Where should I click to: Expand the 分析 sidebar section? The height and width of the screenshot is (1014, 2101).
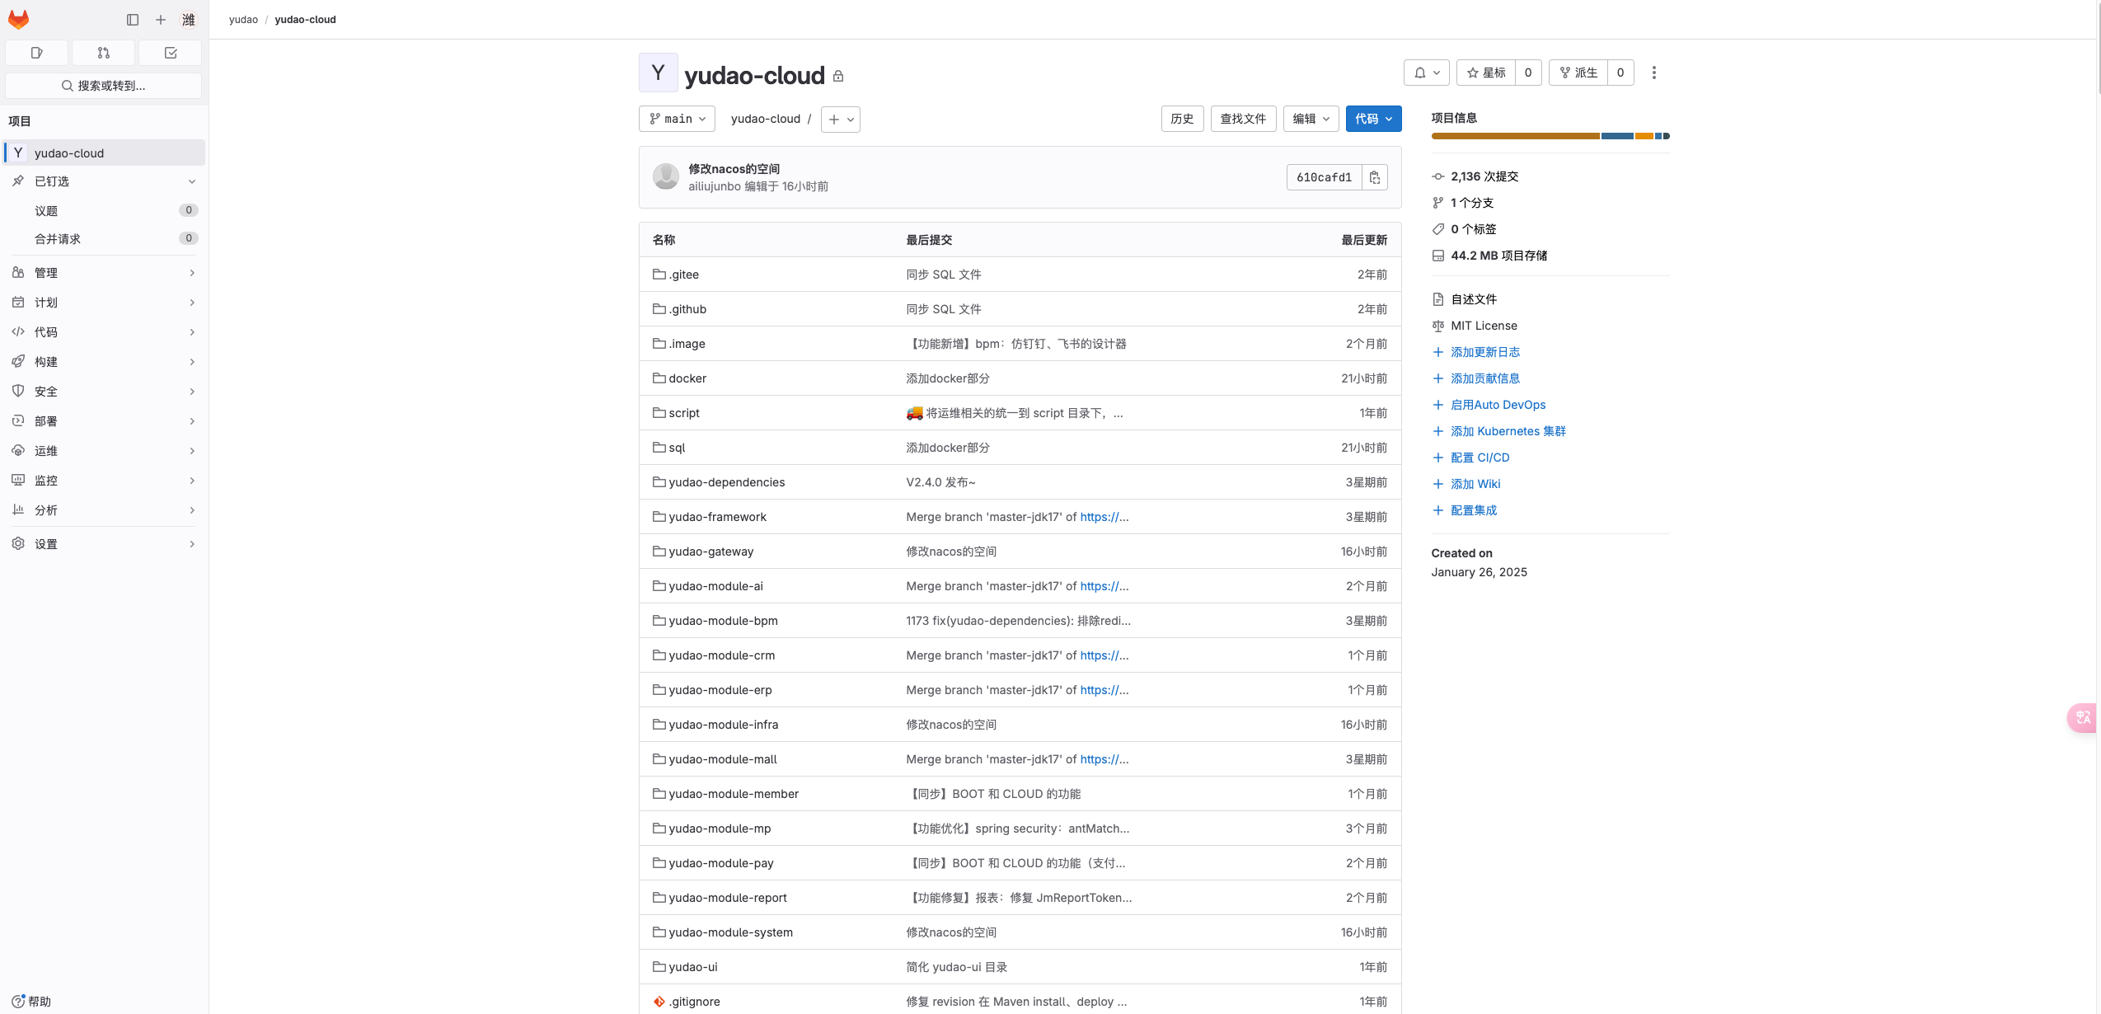tap(104, 510)
